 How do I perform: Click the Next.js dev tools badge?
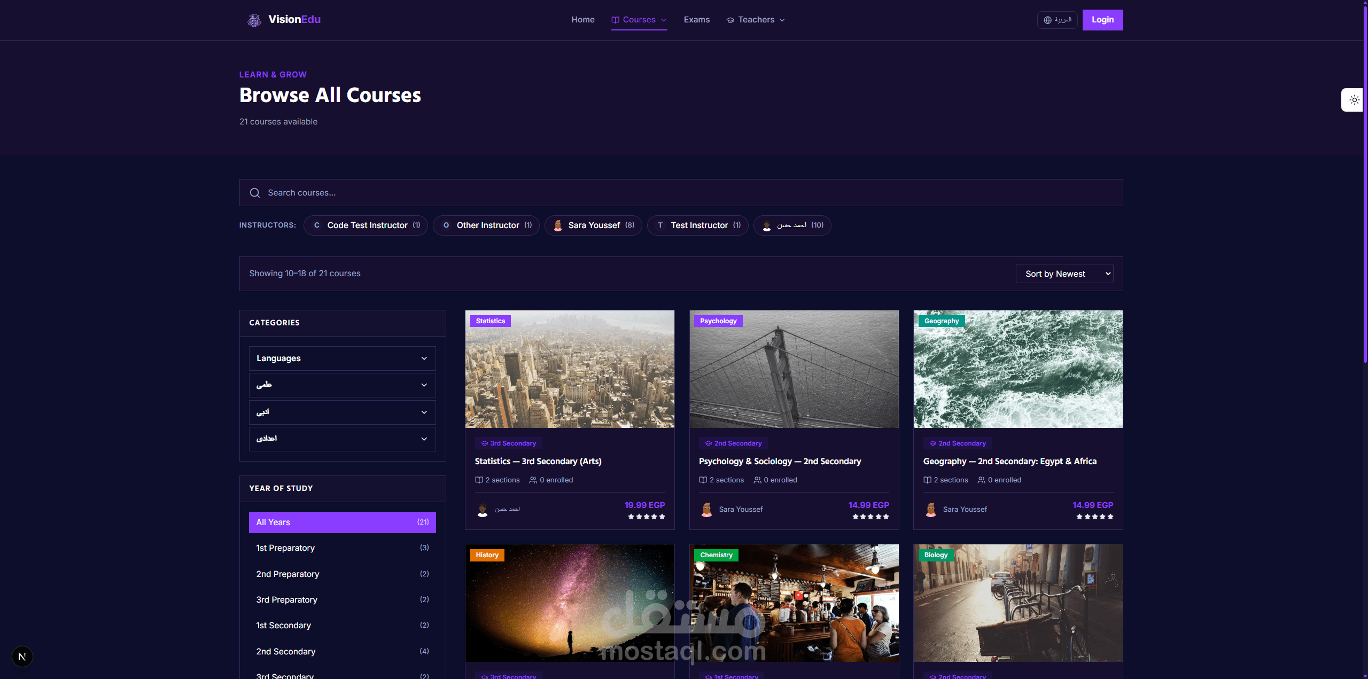click(x=22, y=657)
